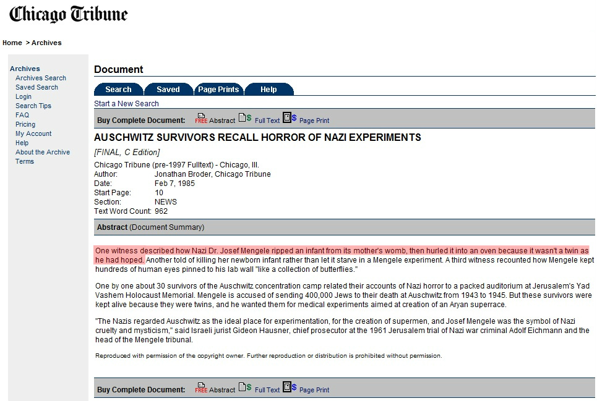This screenshot has width=597, height=401.
Task: Go to Saved Search in sidebar
Action: pyautogui.click(x=37, y=87)
